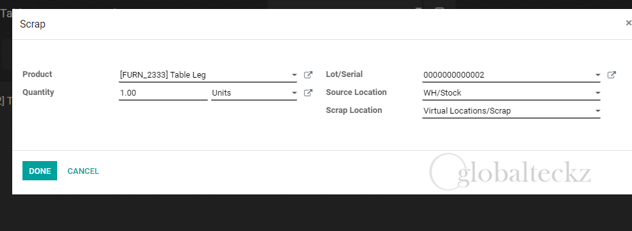Confirm the scrap with the DONE button
Image resolution: width=632 pixels, height=231 pixels.
pyautogui.click(x=40, y=171)
